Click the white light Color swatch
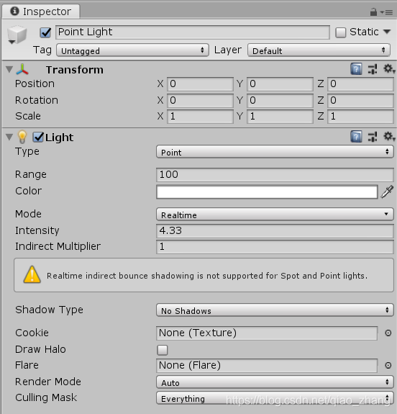Screen dimensions: 397x414 coord(267,192)
